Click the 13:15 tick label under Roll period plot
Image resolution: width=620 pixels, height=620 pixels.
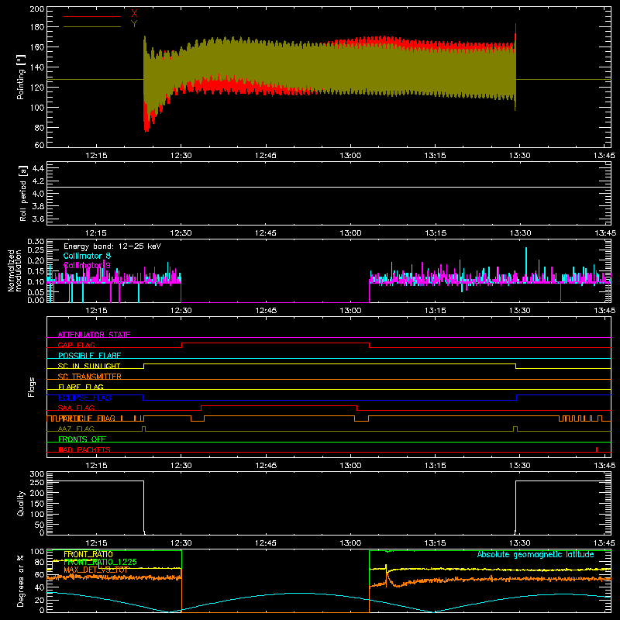click(436, 233)
